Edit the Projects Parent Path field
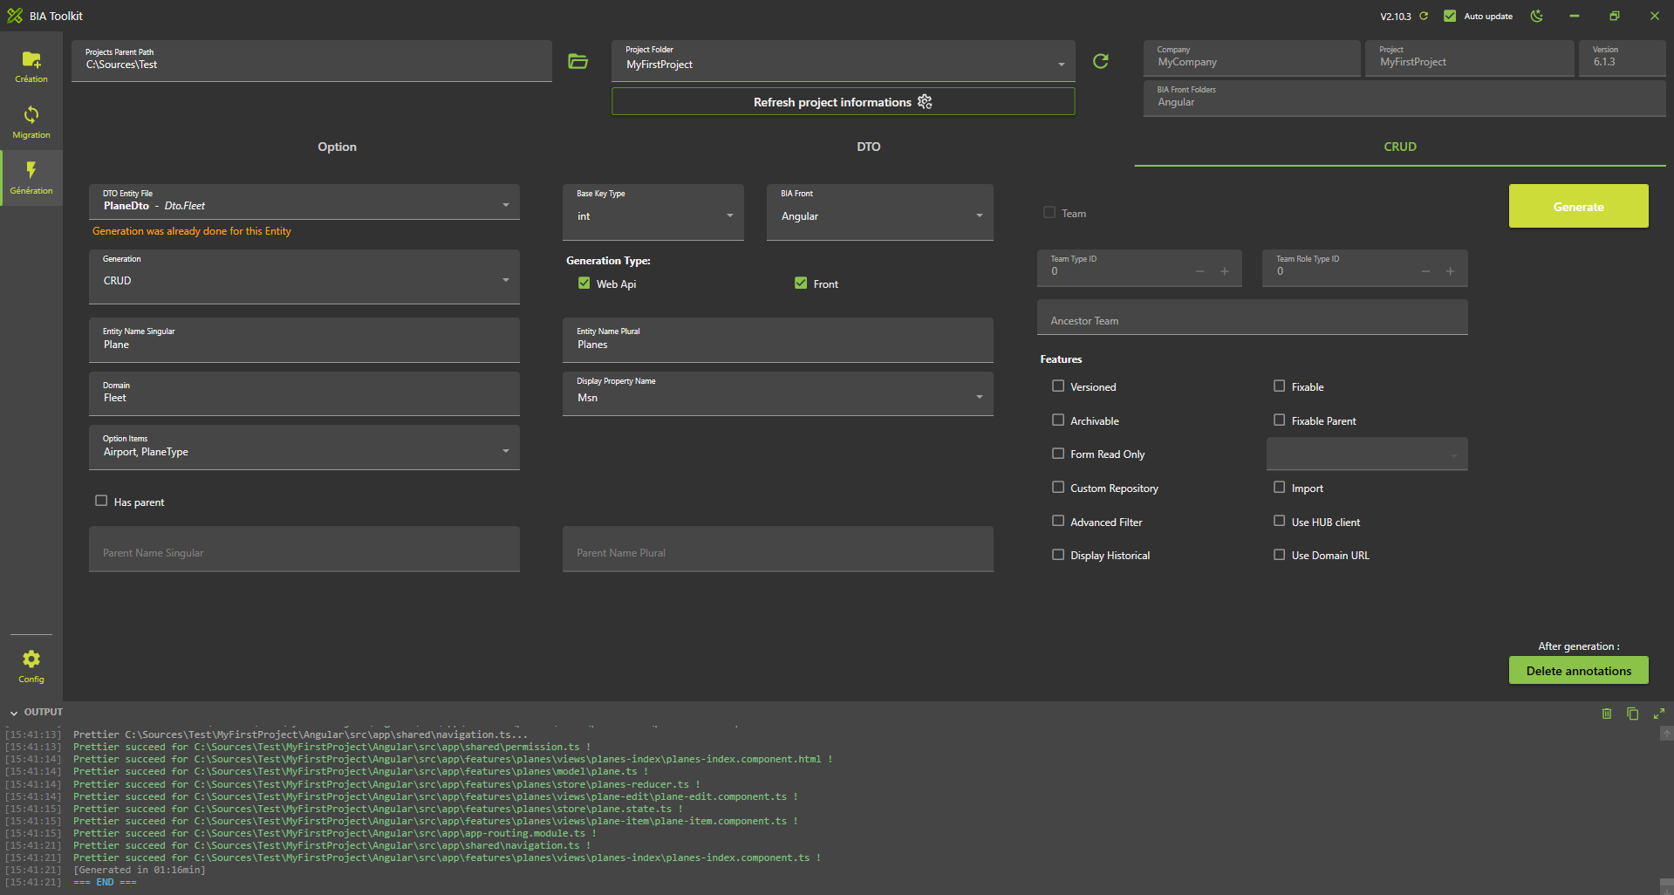The height and width of the screenshot is (895, 1674). (311, 61)
